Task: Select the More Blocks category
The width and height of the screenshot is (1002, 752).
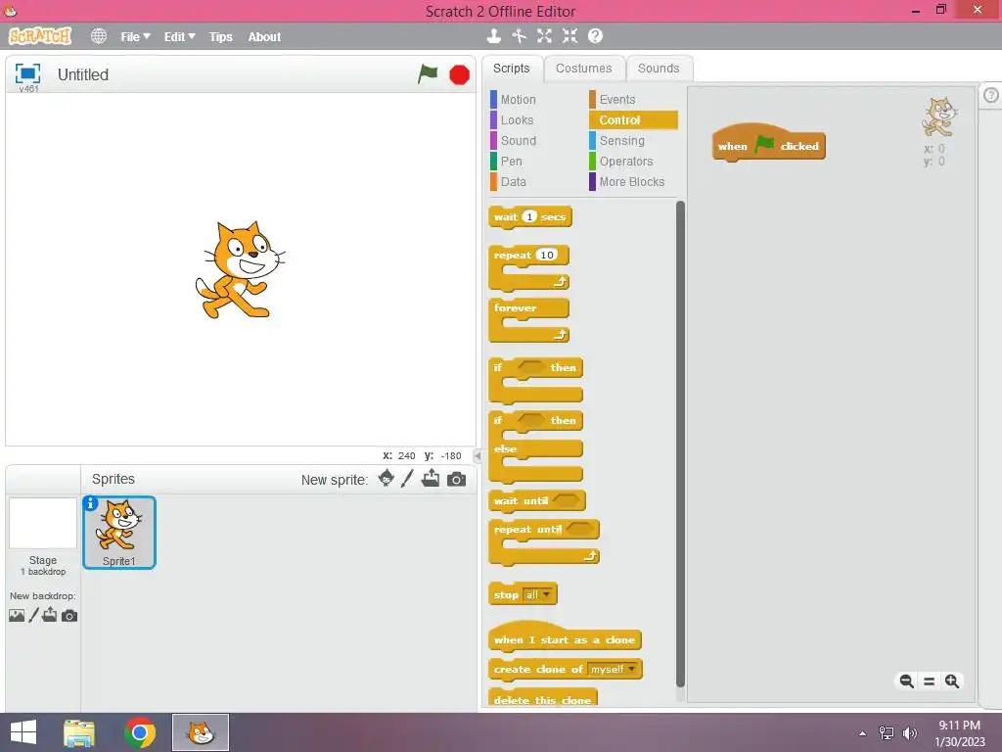Action: pos(631,181)
